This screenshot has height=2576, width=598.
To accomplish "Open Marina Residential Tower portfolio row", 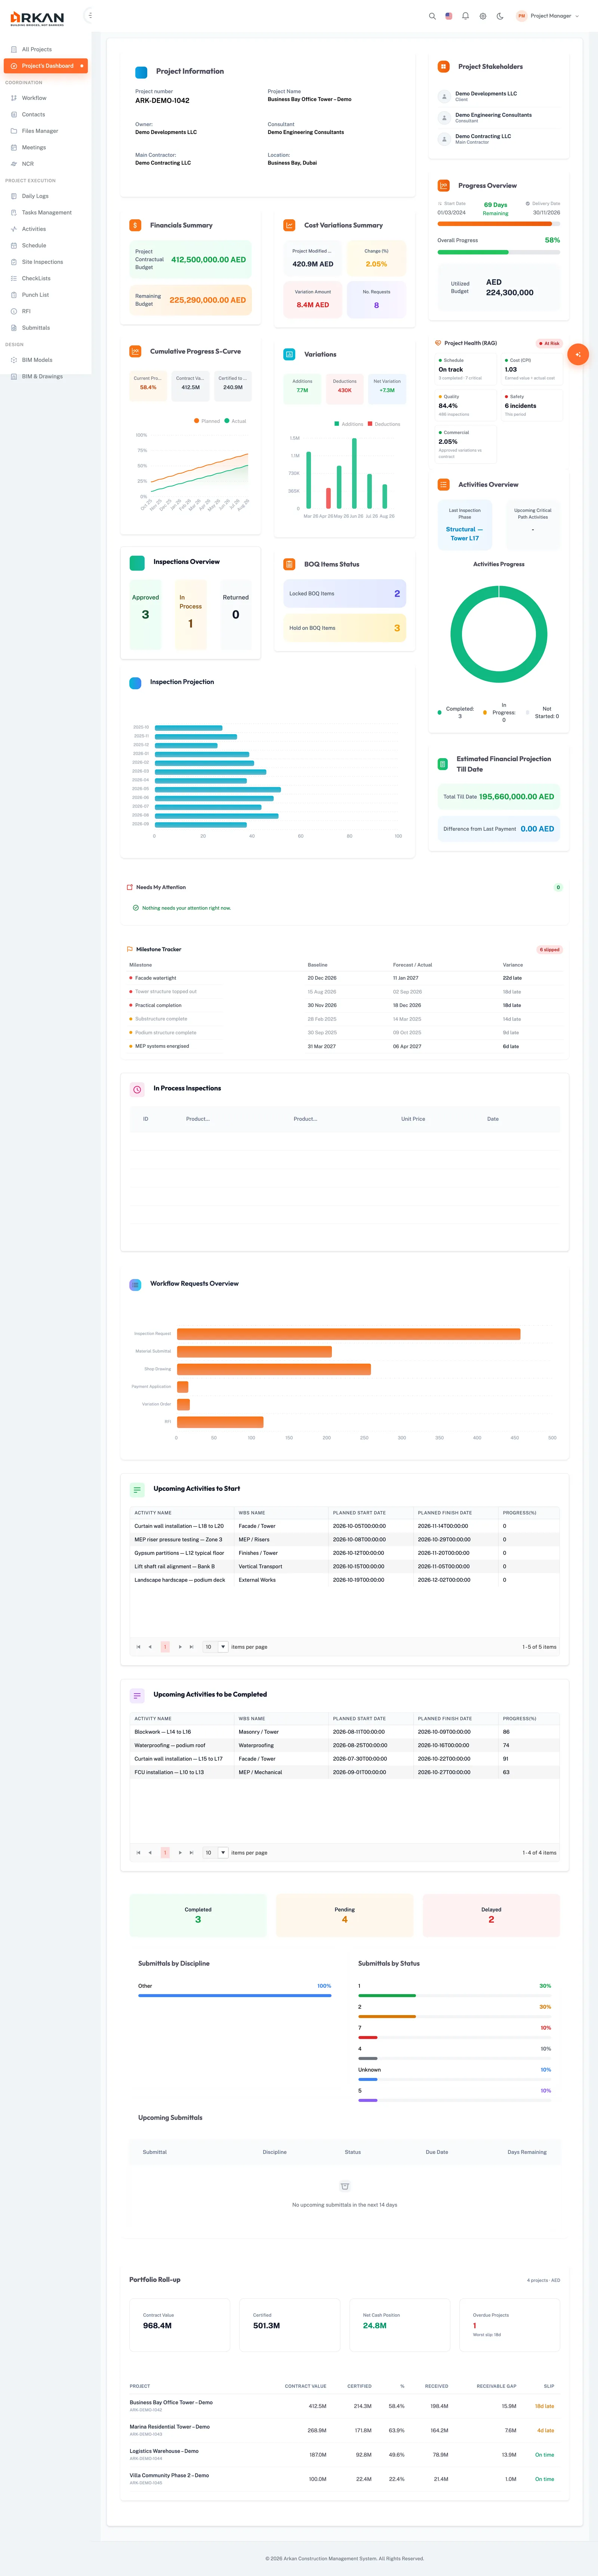I will coord(345,2430).
